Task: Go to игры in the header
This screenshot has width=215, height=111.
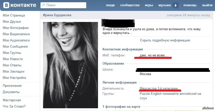Action: coord(149,5)
